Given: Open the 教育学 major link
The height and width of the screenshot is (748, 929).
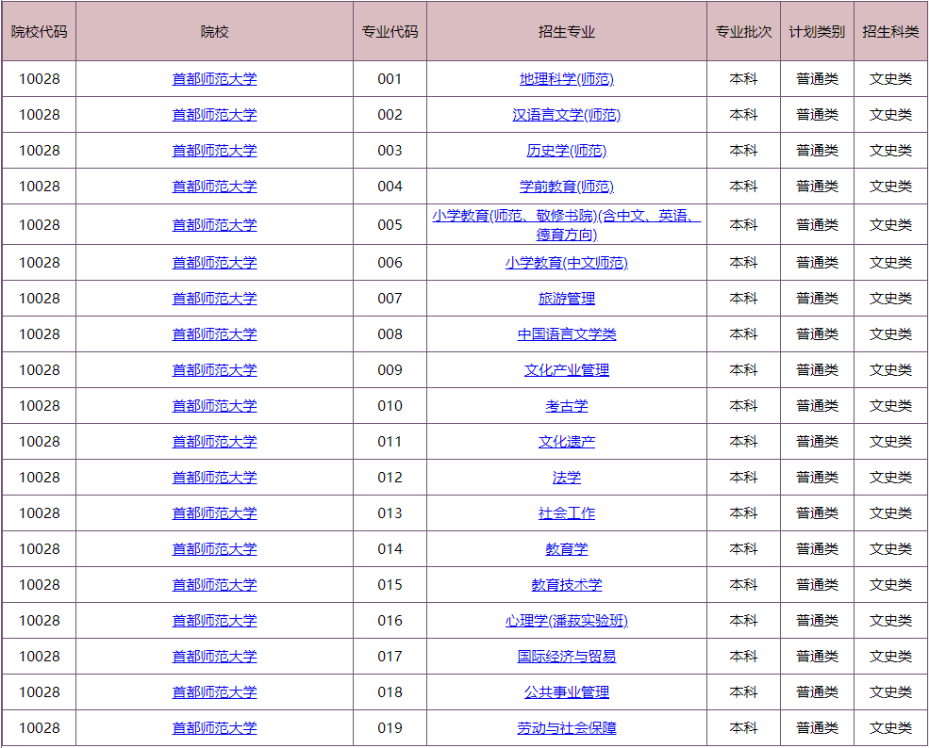Looking at the screenshot, I should click(567, 549).
